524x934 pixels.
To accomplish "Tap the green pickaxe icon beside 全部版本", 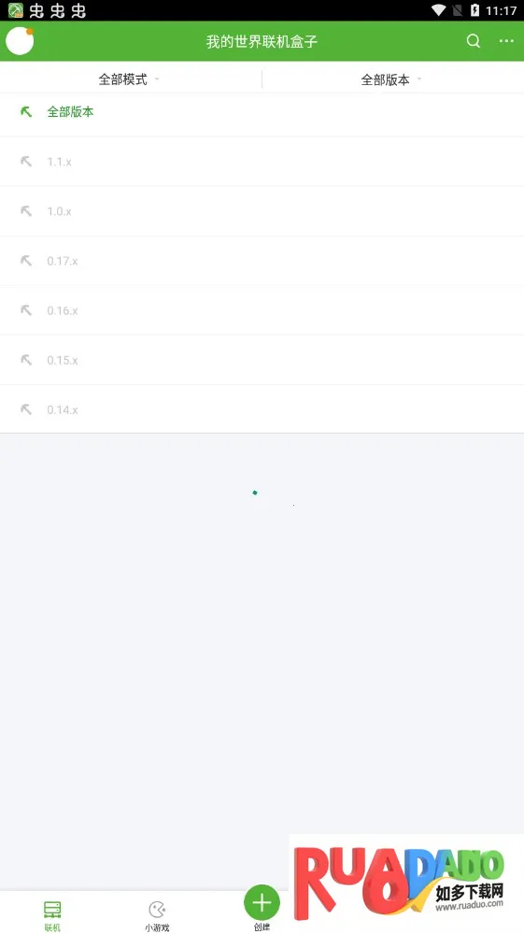I will tap(26, 111).
